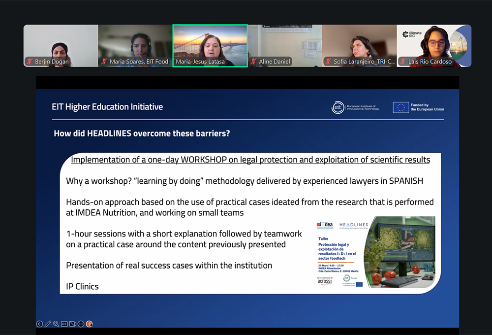
Task: Select Aline Daniel's video tile
Action: (x=285, y=44)
